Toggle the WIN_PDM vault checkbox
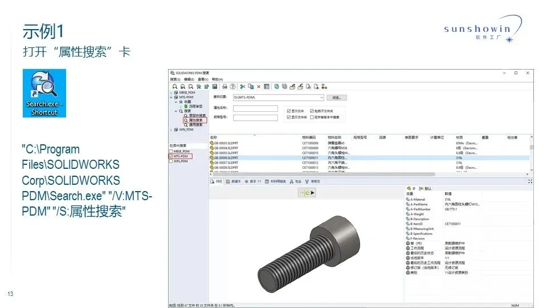The width and height of the screenshot is (547, 308). 171,161
